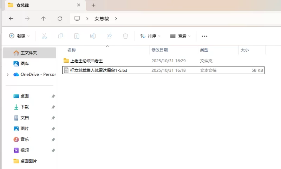
Task: Open the three-dots more options menu
Action: click(x=204, y=36)
